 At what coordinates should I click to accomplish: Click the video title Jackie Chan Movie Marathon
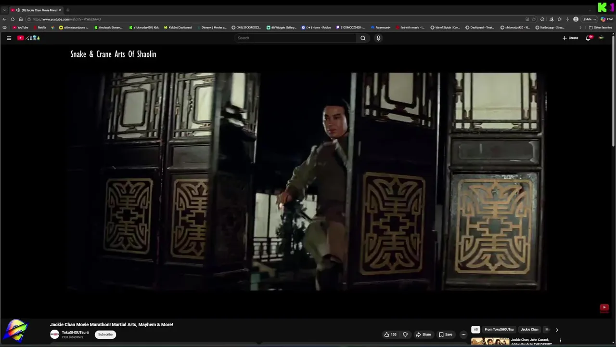pyautogui.click(x=111, y=324)
